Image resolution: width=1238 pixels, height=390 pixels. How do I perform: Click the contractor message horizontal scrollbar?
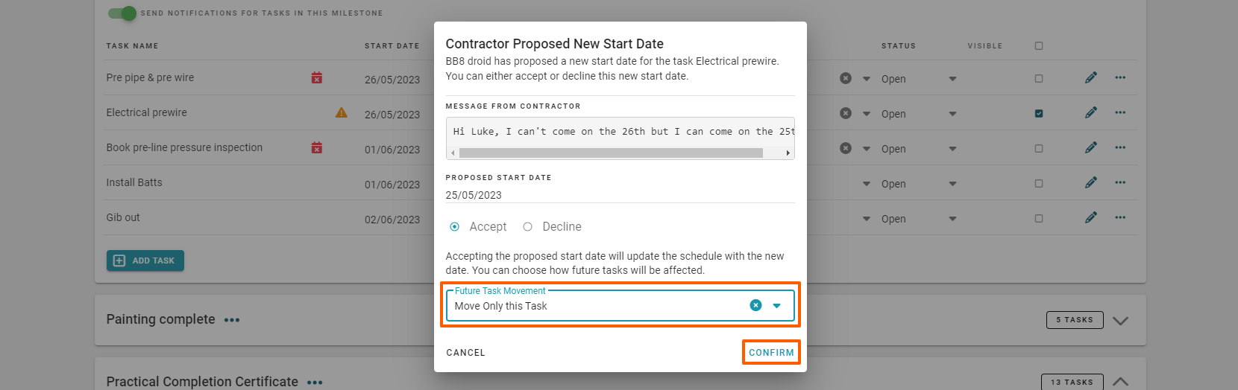coord(611,153)
